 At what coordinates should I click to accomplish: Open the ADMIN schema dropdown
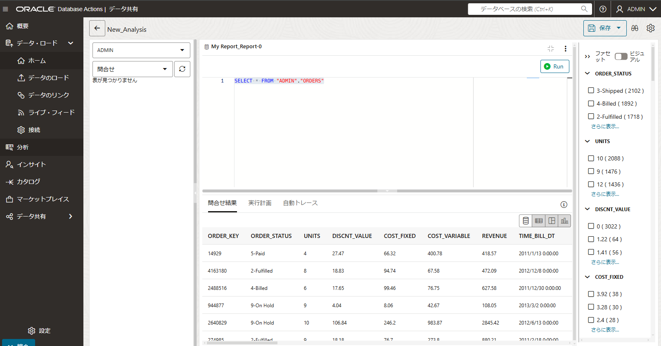click(141, 50)
